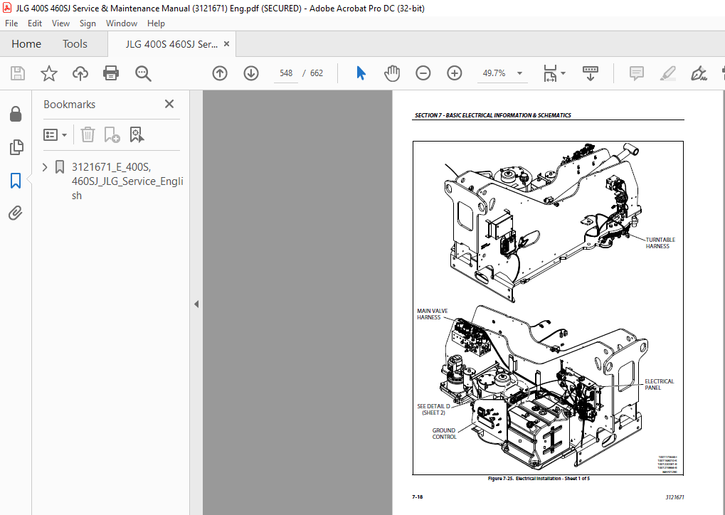
Task: Go to the previous page using the up arrow
Action: [x=220, y=73]
